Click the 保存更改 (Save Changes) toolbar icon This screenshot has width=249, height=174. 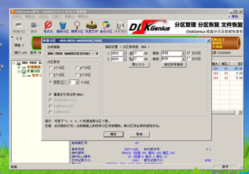pos(120,27)
